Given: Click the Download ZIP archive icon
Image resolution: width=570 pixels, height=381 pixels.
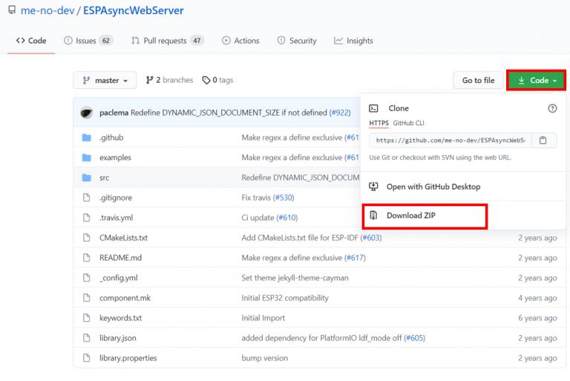Looking at the screenshot, I should click(373, 216).
